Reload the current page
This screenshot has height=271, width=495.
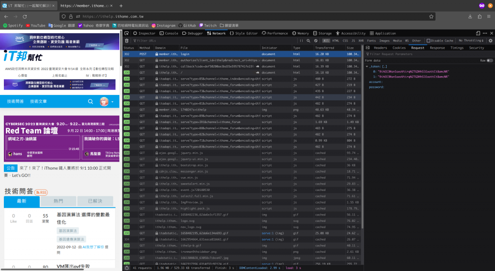click(x=25, y=16)
